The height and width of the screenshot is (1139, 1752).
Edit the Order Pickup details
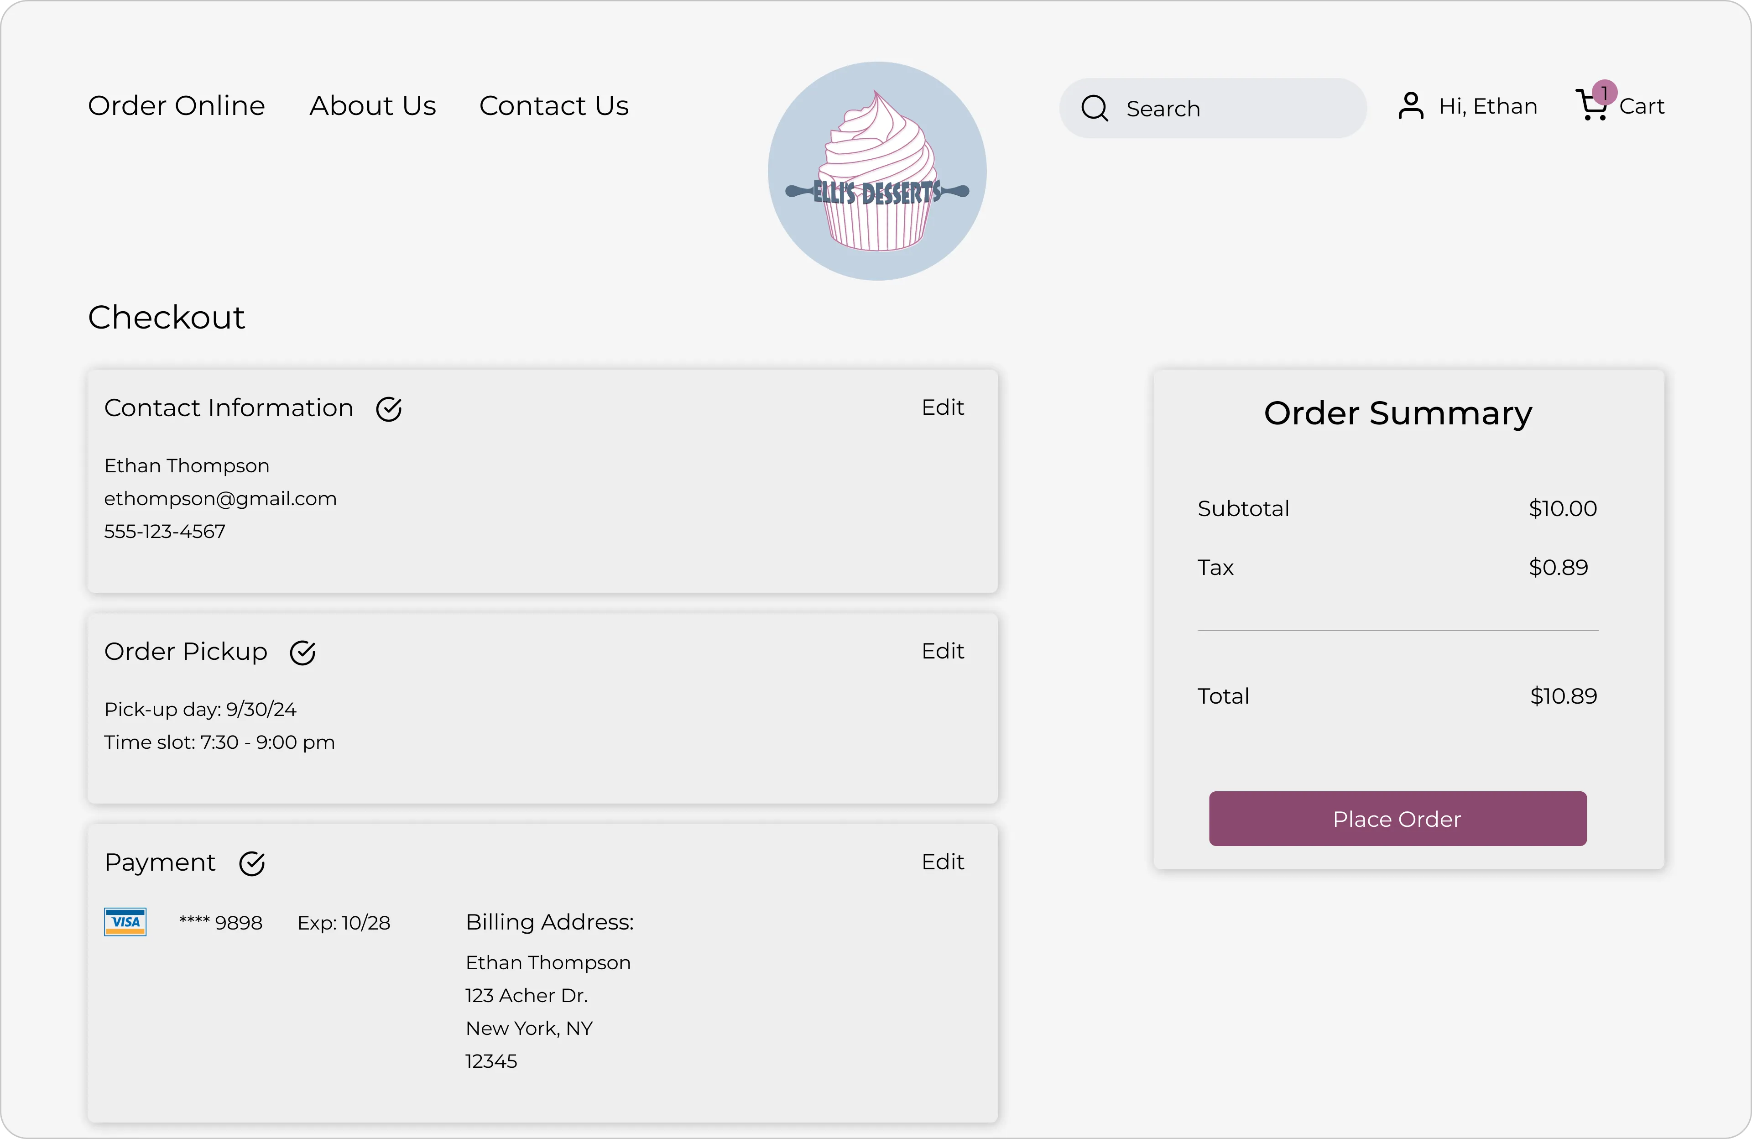pos(943,651)
